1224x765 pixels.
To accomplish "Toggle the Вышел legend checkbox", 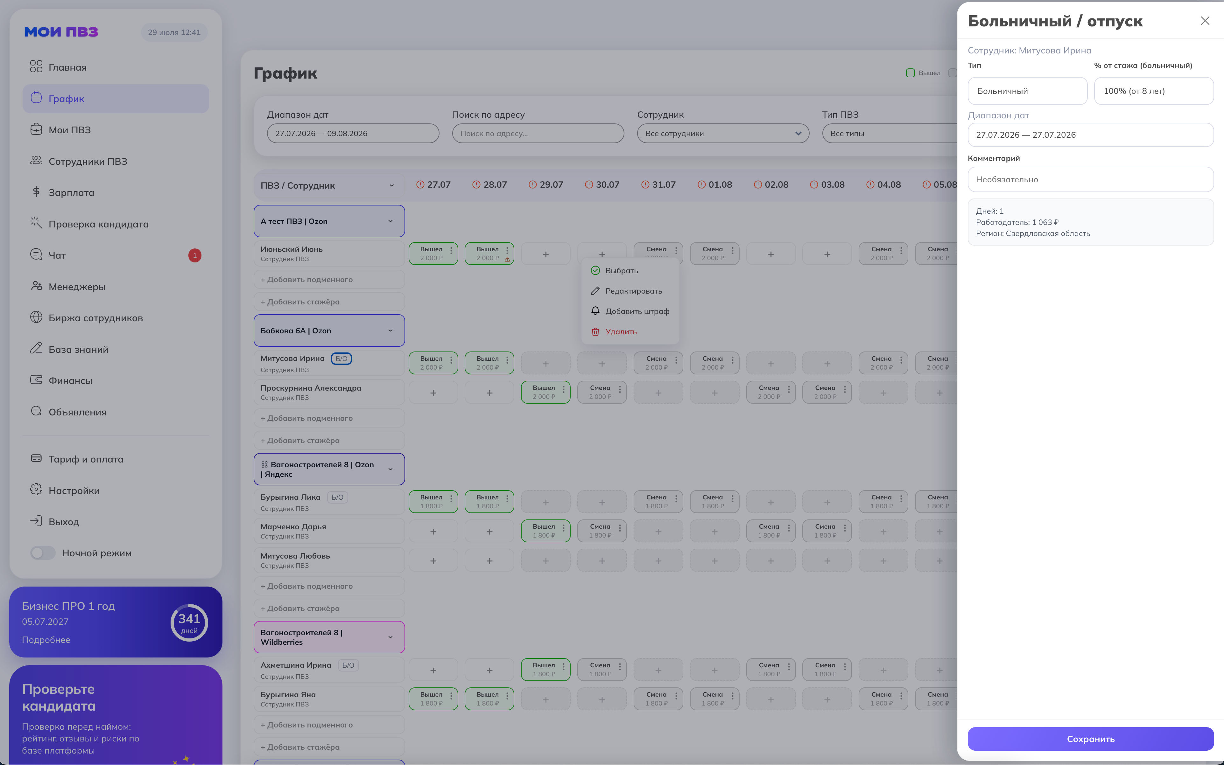I will [x=910, y=73].
